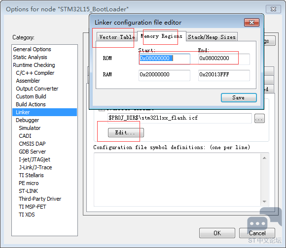The height and width of the screenshot is (248, 286).
Task: Select TI Stellaris in category list
Action: (31, 175)
